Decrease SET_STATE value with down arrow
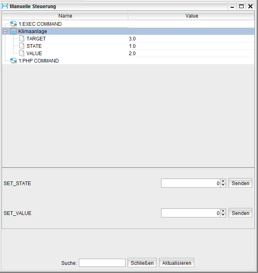Image resolution: width=258 pixels, height=273 pixels. (x=223, y=185)
